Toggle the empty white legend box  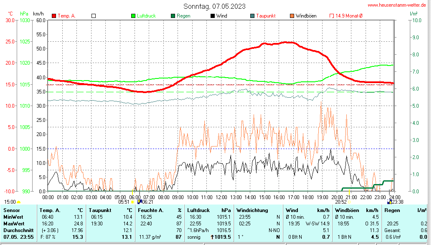(x=94, y=16)
